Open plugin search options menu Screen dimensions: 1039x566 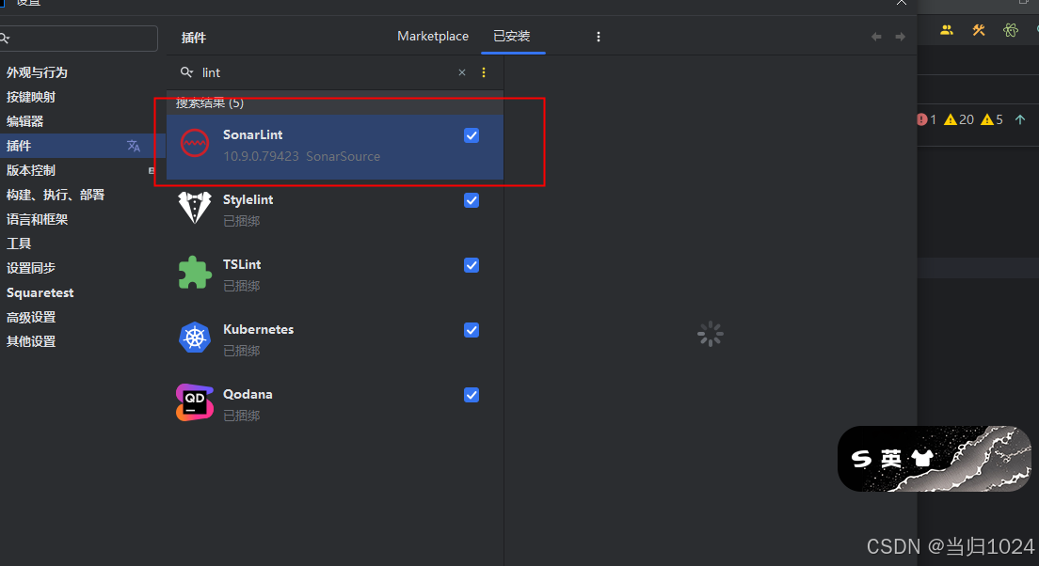[484, 72]
